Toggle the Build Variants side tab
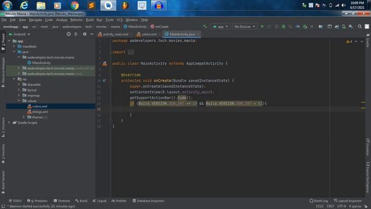The width and height of the screenshot is (371, 209). 3,182
